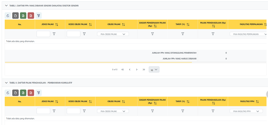This screenshot has width=268, height=125.
Task: Open Pilih FASILITAS PERPAJAKAN dropdown
Action: pos(248,34)
